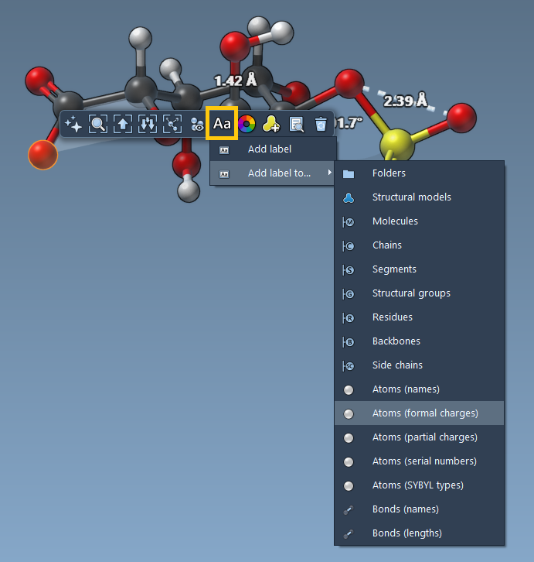534x562 pixels.
Task: Select Bonds (lengths) label option
Action: (x=406, y=533)
